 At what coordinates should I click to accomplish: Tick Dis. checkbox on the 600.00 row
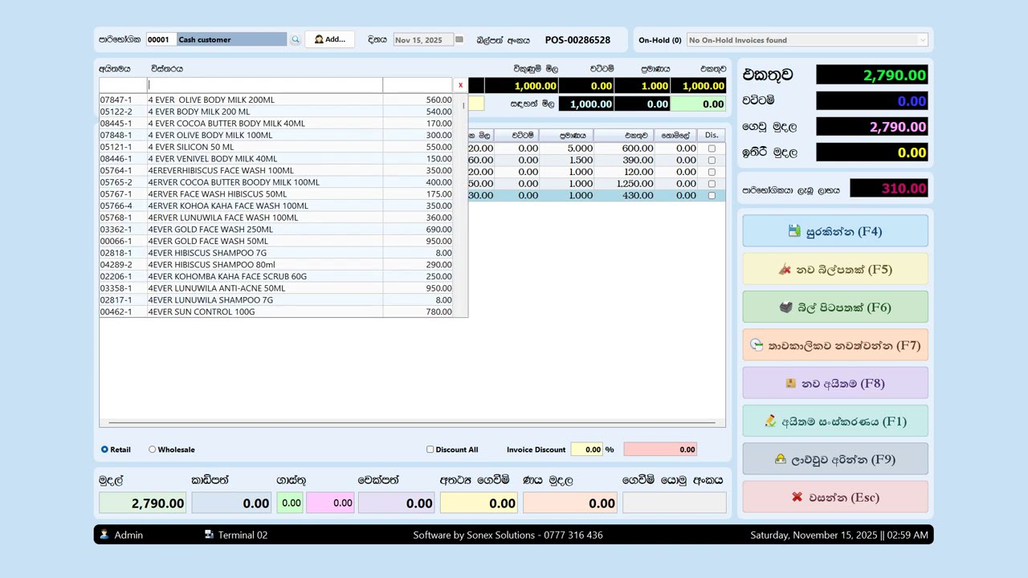[712, 149]
